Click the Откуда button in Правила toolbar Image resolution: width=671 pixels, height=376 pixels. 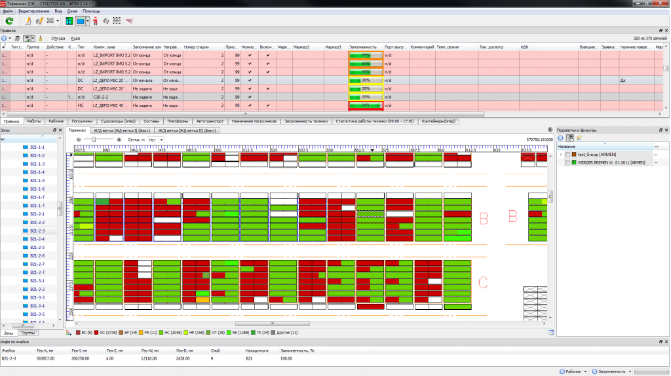tap(58, 39)
